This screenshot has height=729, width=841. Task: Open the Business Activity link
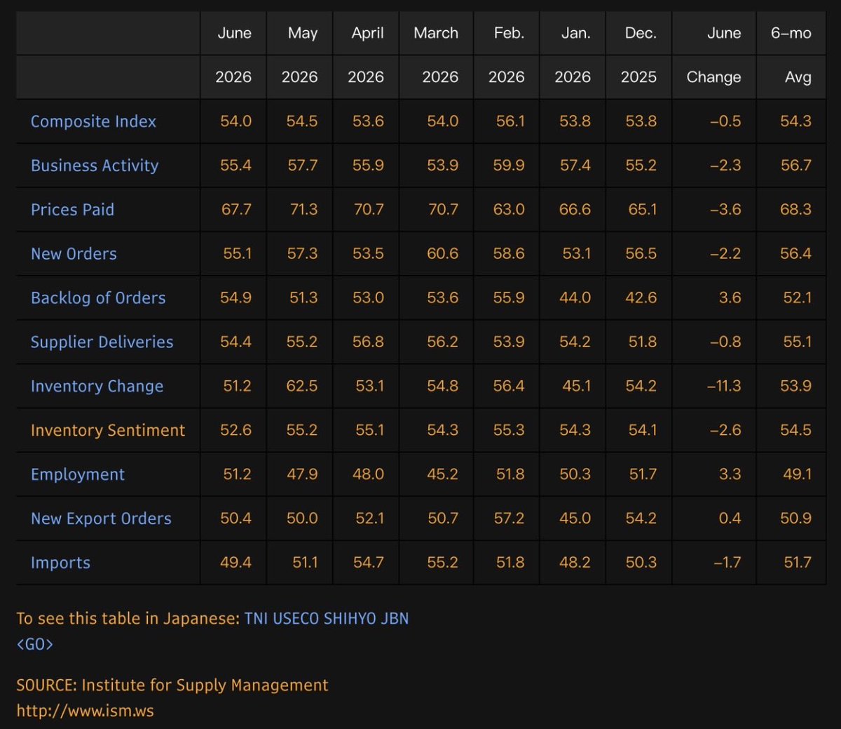point(95,166)
